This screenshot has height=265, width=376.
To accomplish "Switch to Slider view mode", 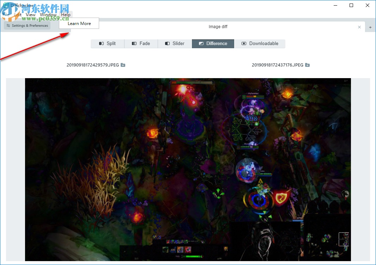I will [x=175, y=44].
